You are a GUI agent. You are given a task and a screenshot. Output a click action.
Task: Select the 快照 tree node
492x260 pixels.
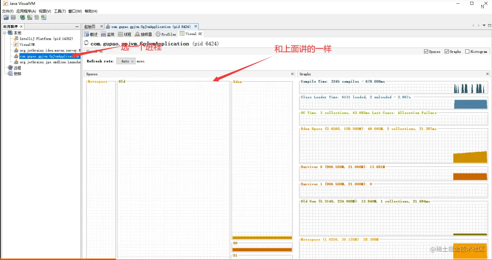17,74
